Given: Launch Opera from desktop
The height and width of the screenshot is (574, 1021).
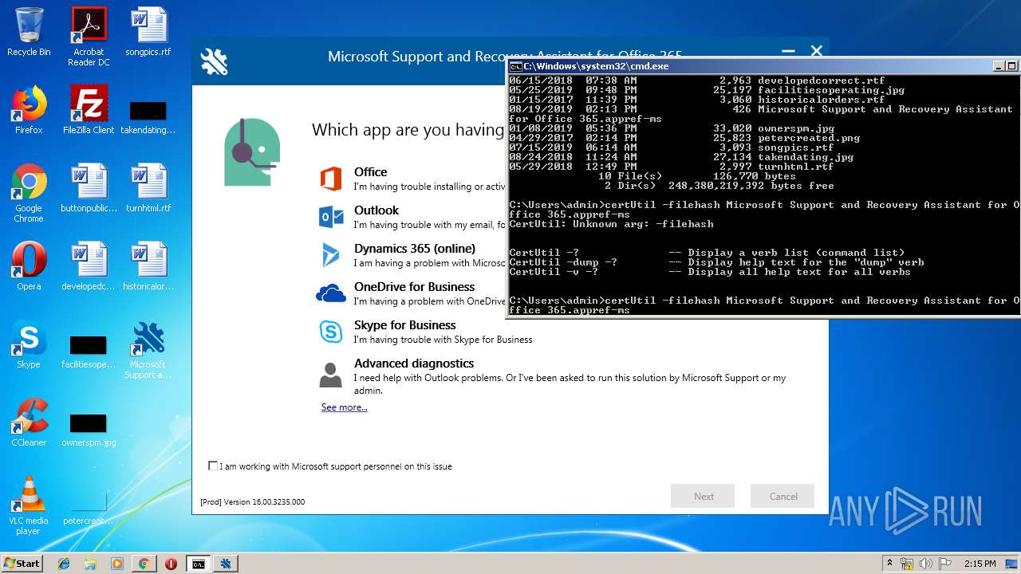Looking at the screenshot, I should point(29,266).
